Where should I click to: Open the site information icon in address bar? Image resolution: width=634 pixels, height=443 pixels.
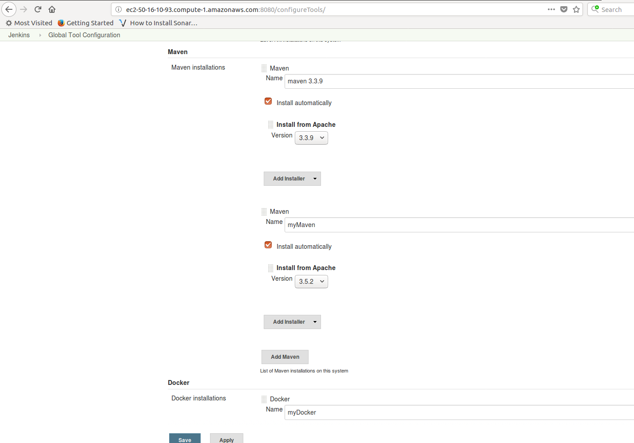[x=119, y=9]
